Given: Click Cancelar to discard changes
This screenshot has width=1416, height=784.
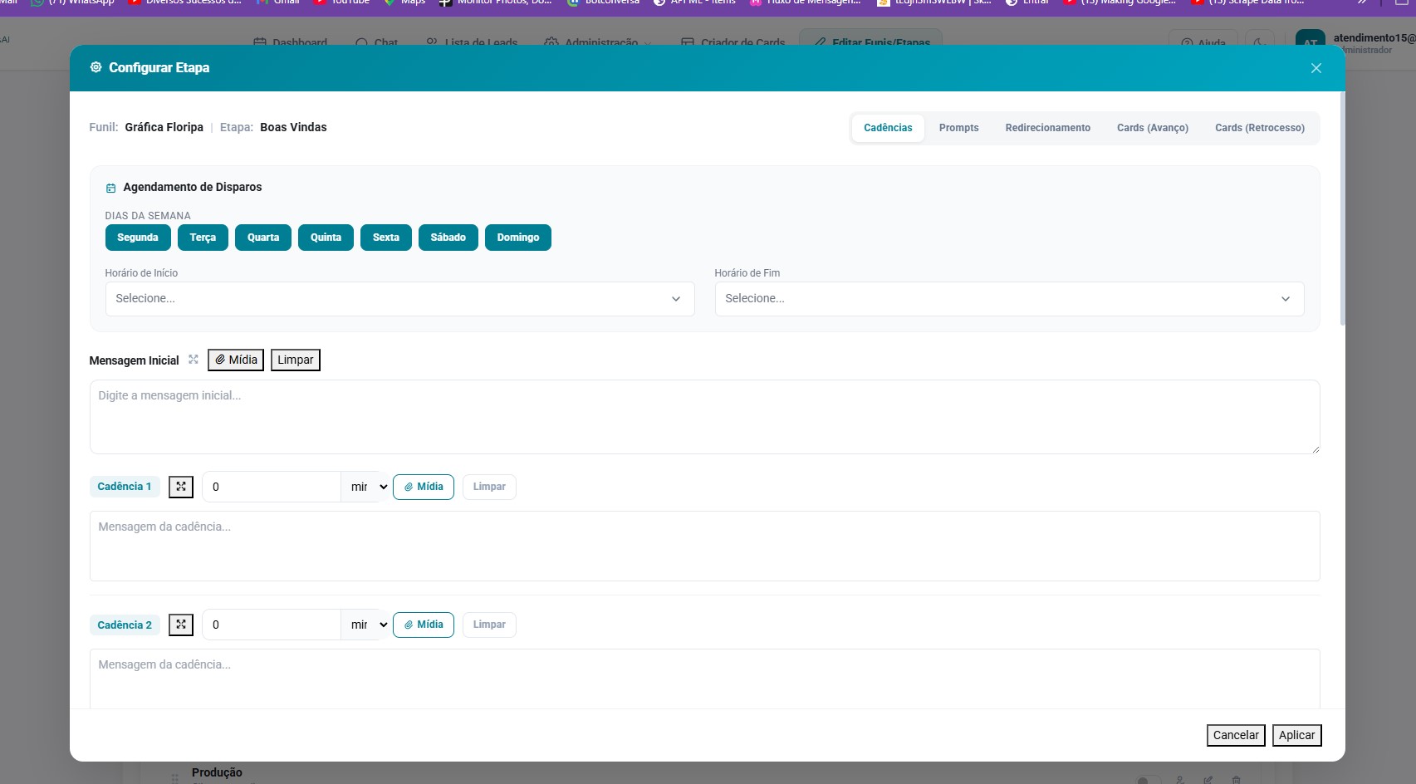Looking at the screenshot, I should [1235, 735].
